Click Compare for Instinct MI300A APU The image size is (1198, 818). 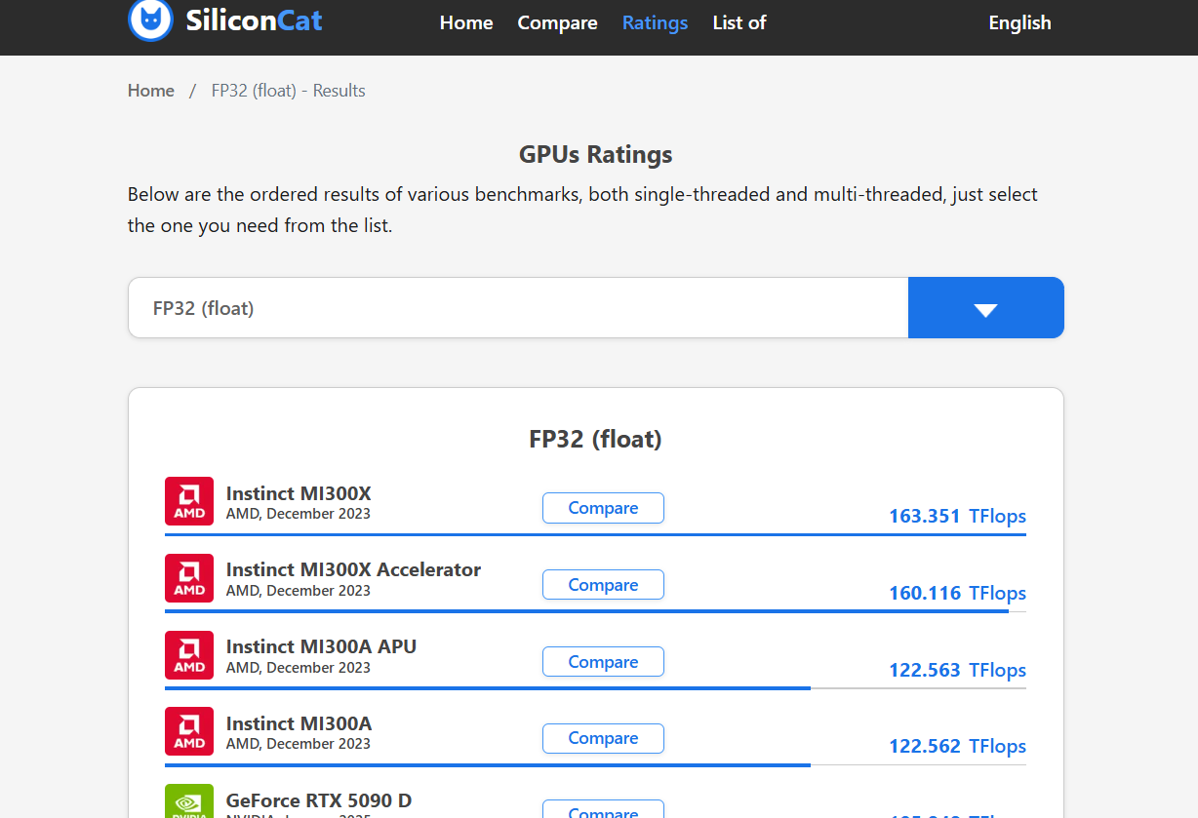(603, 661)
